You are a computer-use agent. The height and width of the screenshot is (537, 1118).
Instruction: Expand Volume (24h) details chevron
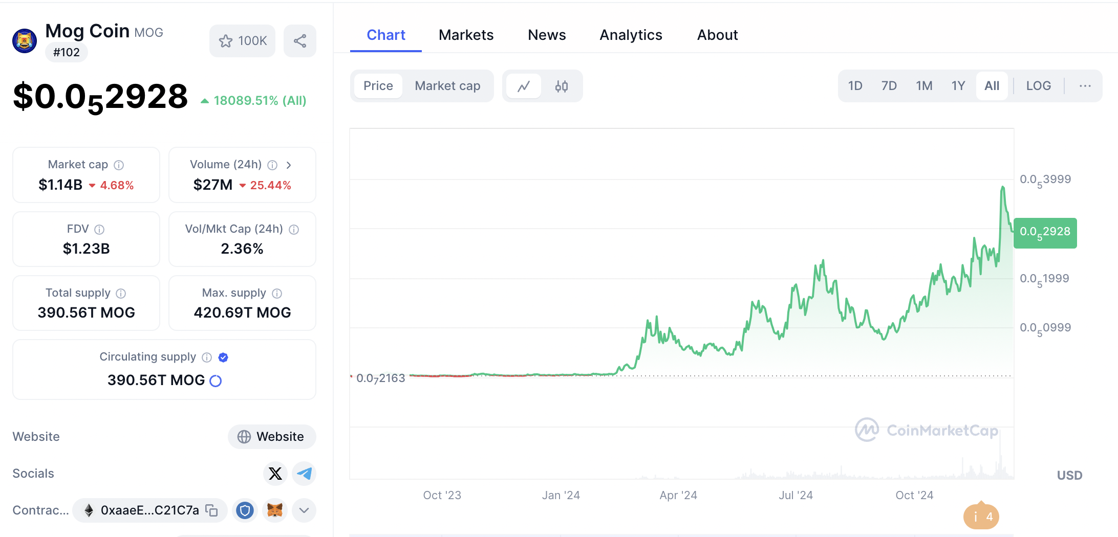click(x=289, y=165)
